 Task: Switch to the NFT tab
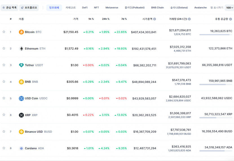click(96, 8)
